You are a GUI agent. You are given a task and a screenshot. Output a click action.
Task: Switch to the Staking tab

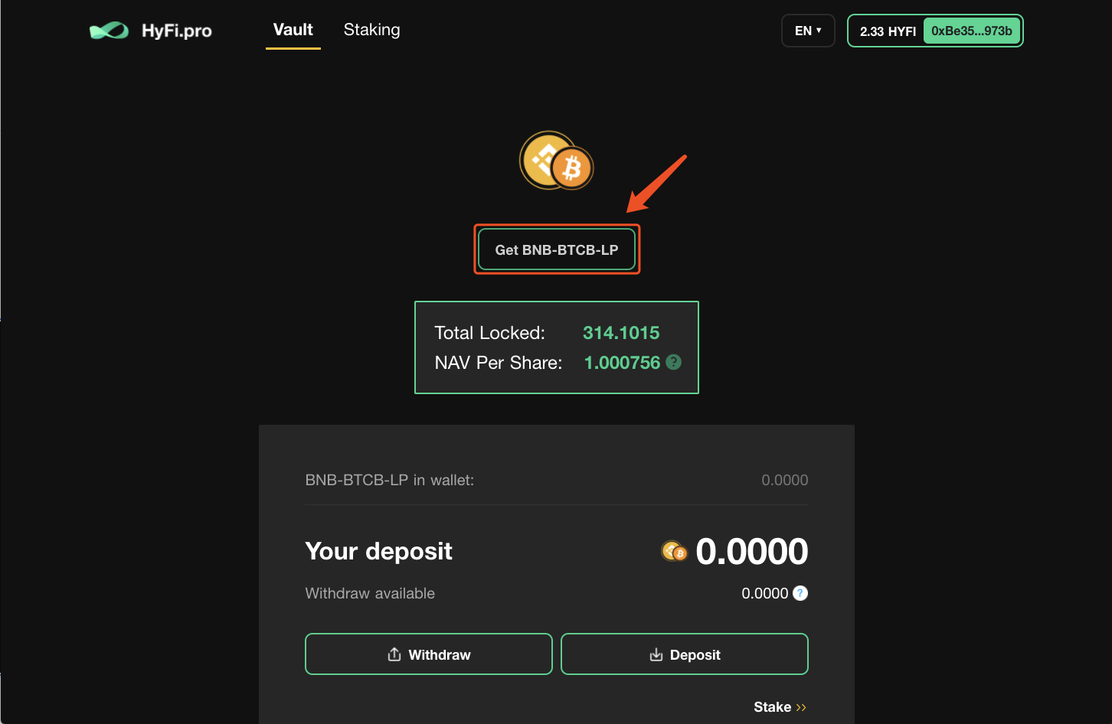click(x=371, y=30)
